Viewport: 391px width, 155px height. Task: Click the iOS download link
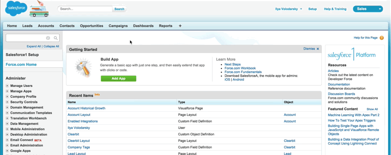pyautogui.click(x=227, y=80)
